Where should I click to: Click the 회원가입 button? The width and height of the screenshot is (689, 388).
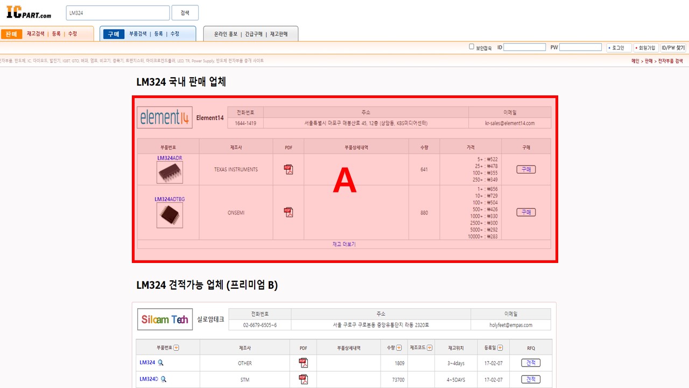pyautogui.click(x=646, y=47)
